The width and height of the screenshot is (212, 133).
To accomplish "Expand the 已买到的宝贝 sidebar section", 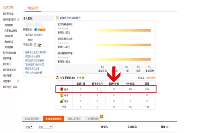I will pos(18,19).
